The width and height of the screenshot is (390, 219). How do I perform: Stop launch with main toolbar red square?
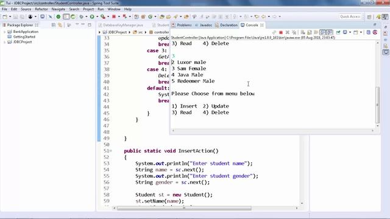tap(114, 16)
